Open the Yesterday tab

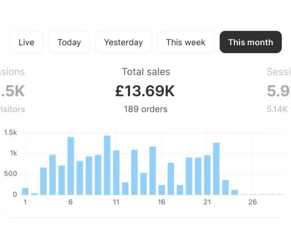(123, 42)
